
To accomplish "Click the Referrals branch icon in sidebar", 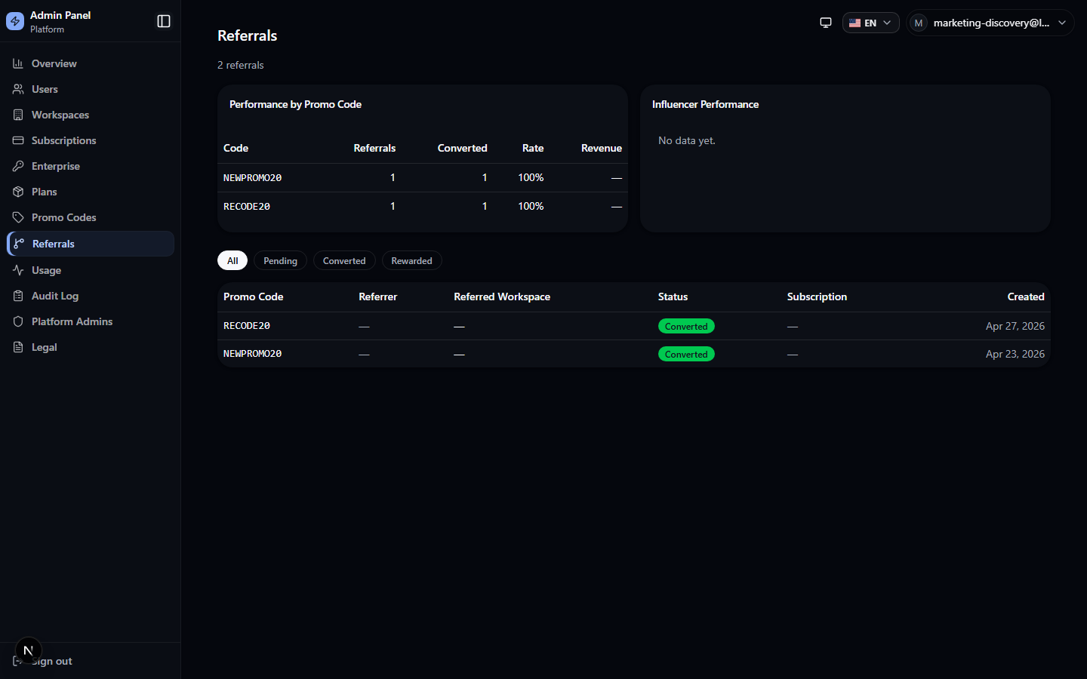I will coord(19,244).
